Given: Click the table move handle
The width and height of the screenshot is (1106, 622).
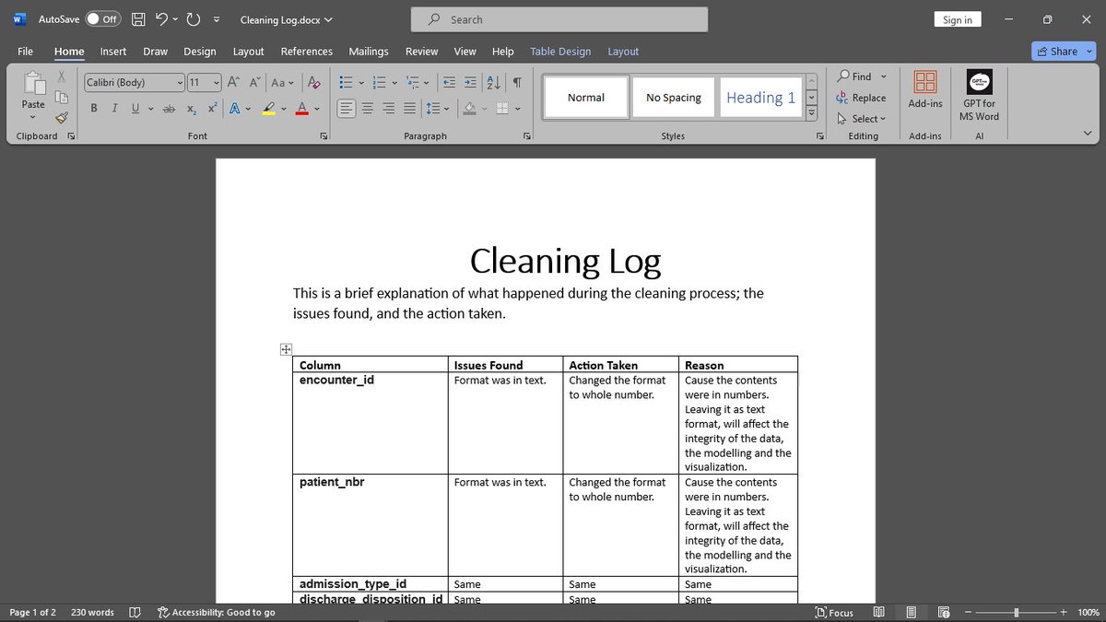Looking at the screenshot, I should click(286, 349).
